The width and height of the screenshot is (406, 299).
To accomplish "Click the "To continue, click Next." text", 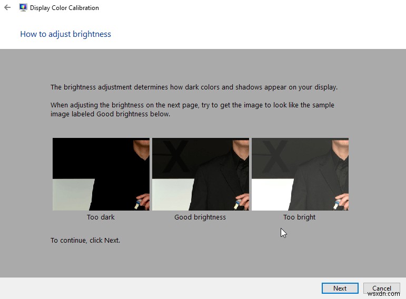I will (x=85, y=240).
